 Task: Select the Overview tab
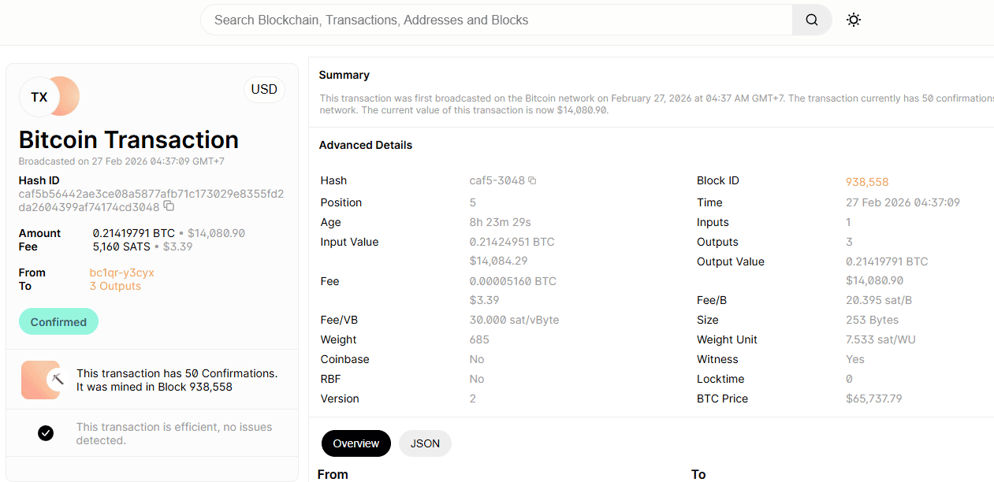tap(356, 443)
